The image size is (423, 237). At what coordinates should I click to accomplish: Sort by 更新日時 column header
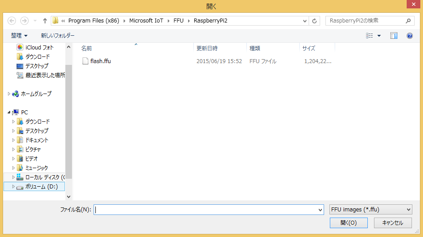tap(207, 48)
